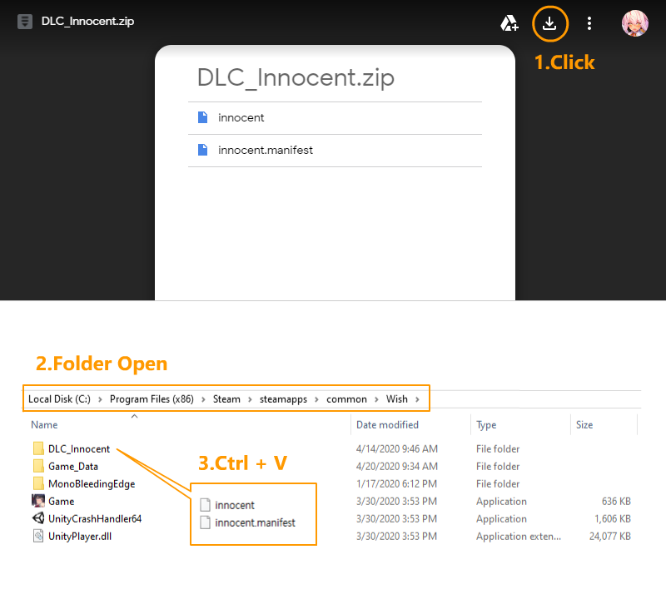Click the 636 KB size value
The image size is (666, 599).
[x=616, y=502]
